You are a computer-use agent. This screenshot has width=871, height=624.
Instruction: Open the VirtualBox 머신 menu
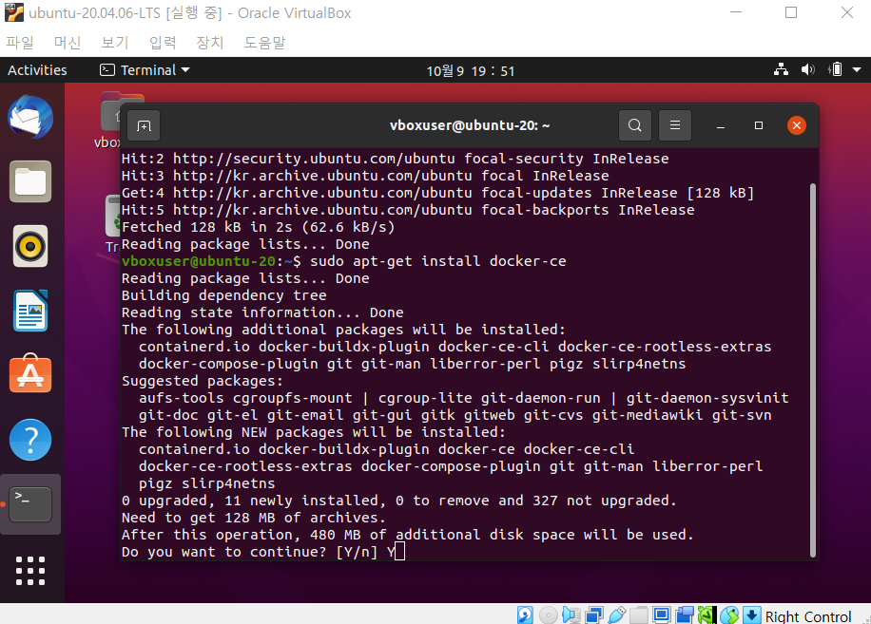click(68, 43)
